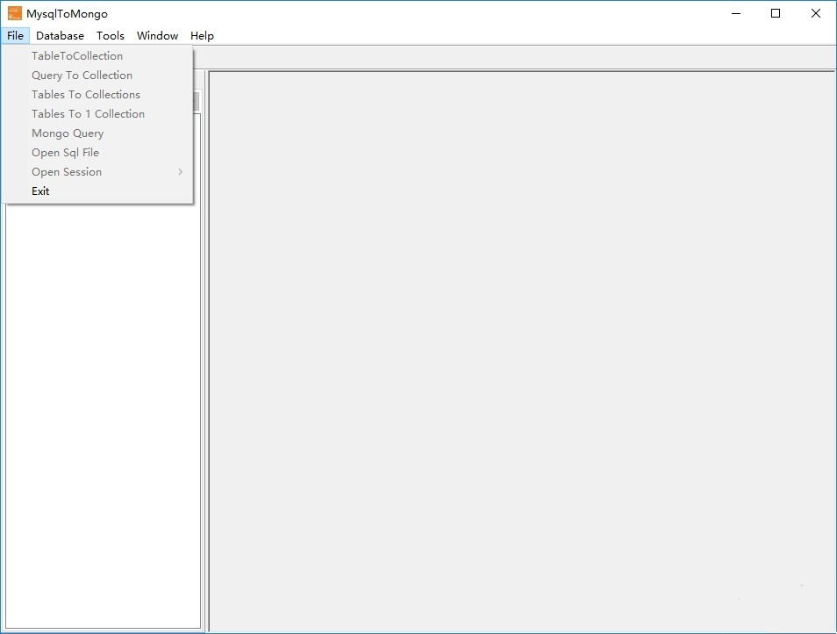Select Tables To Collections entry

point(97,95)
